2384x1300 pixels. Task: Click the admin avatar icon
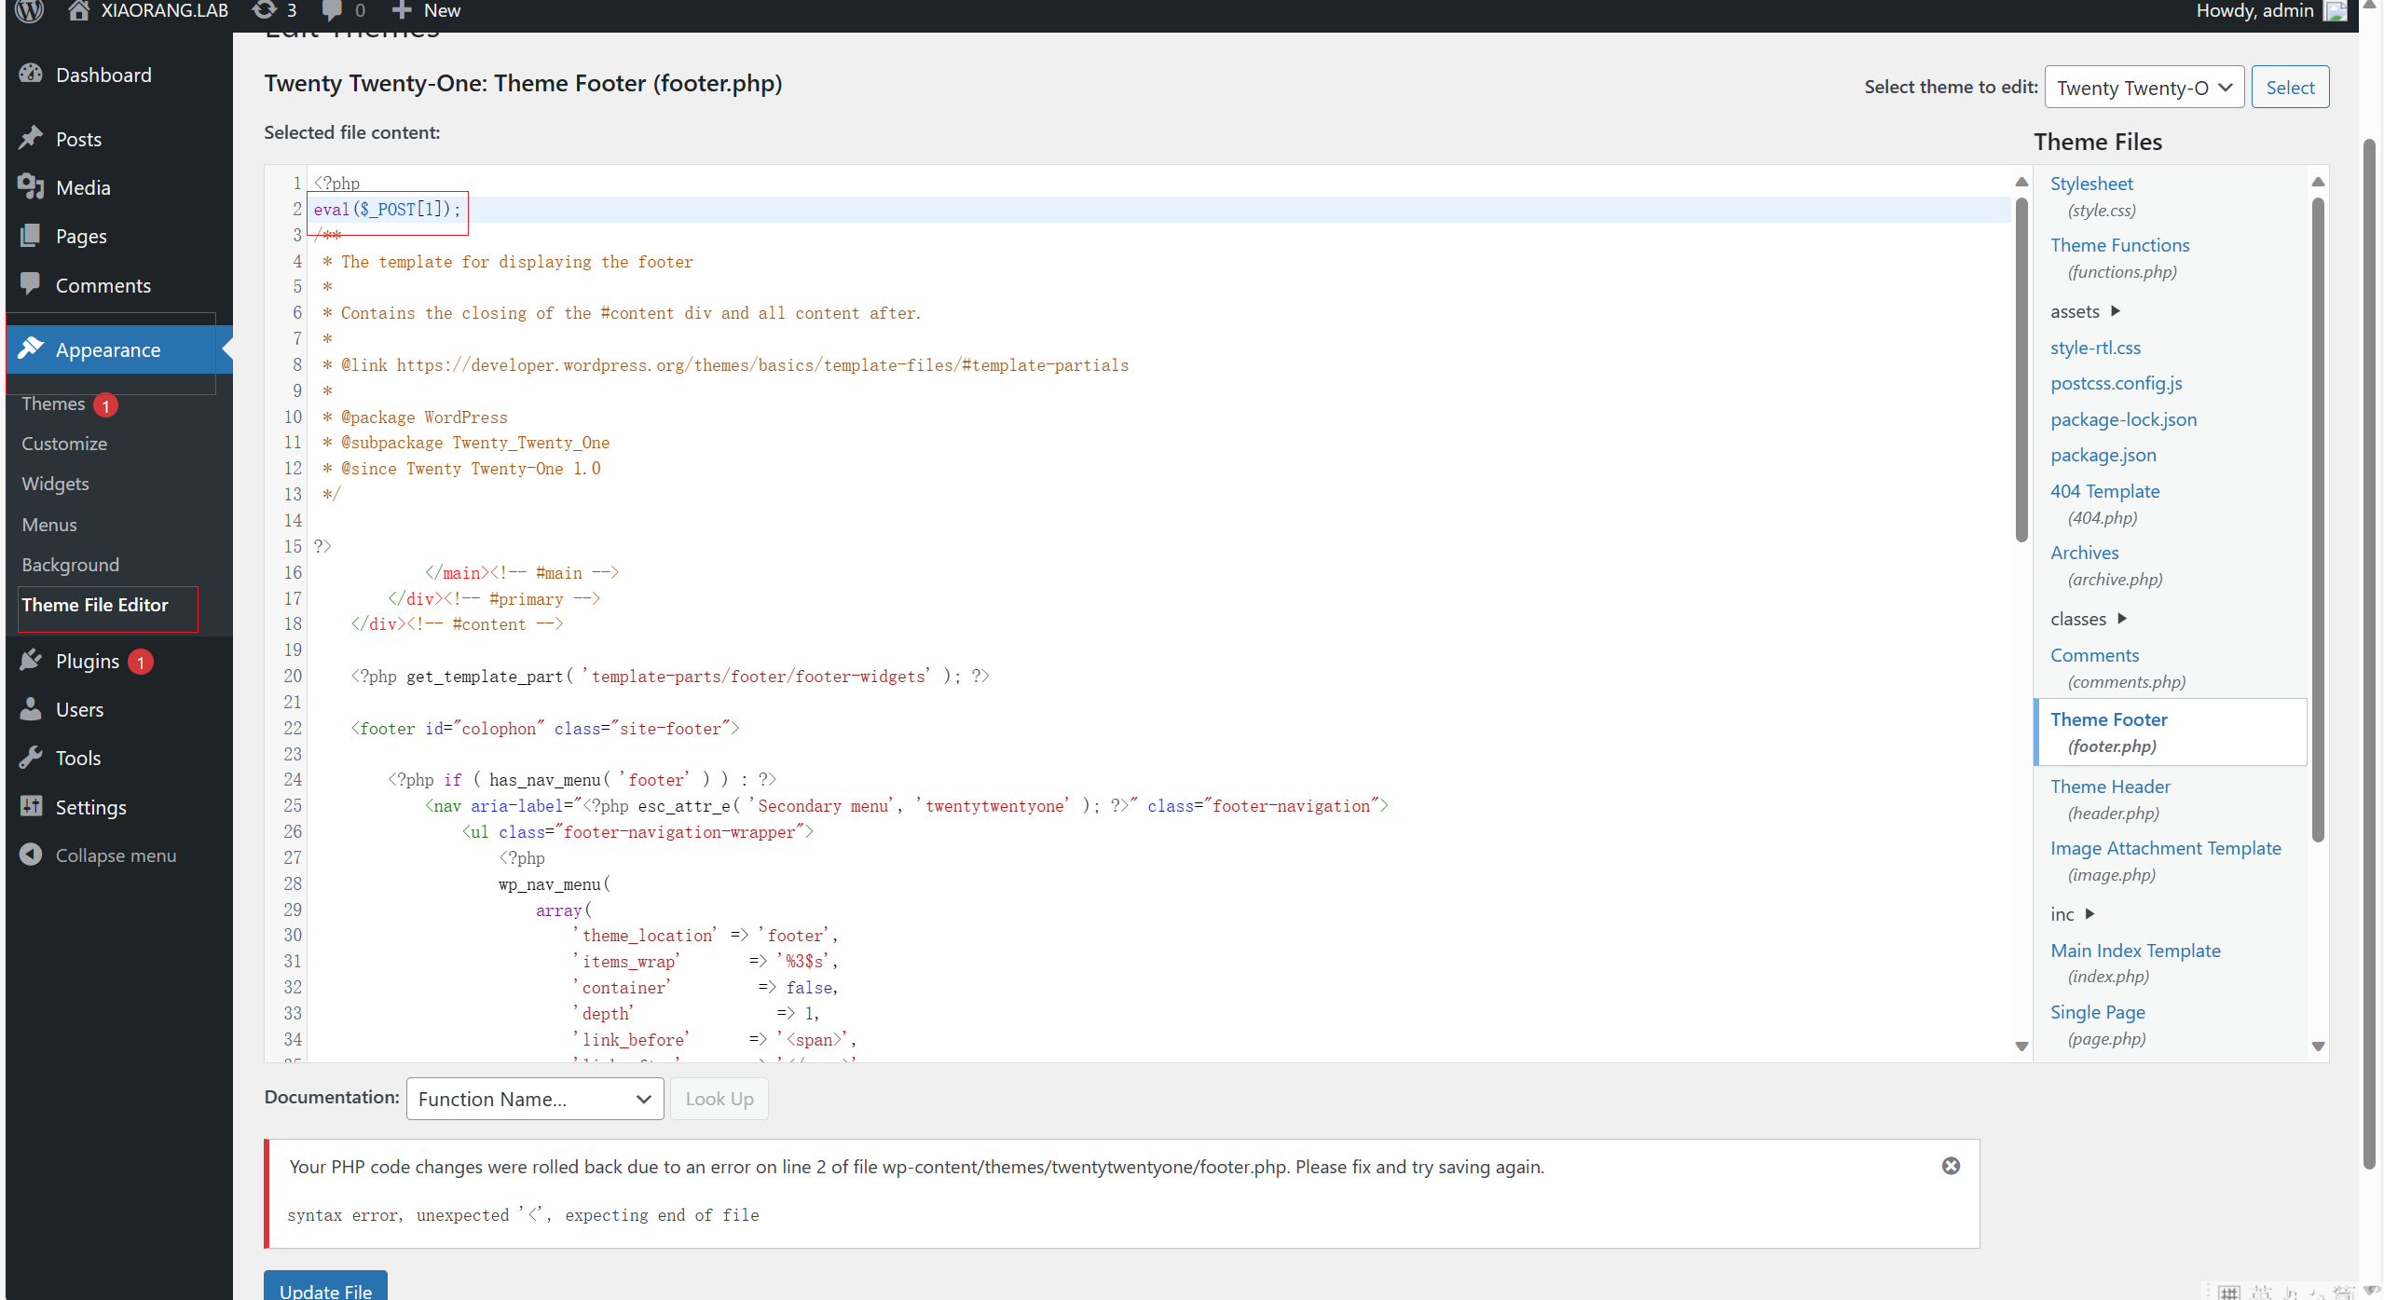point(2335,10)
